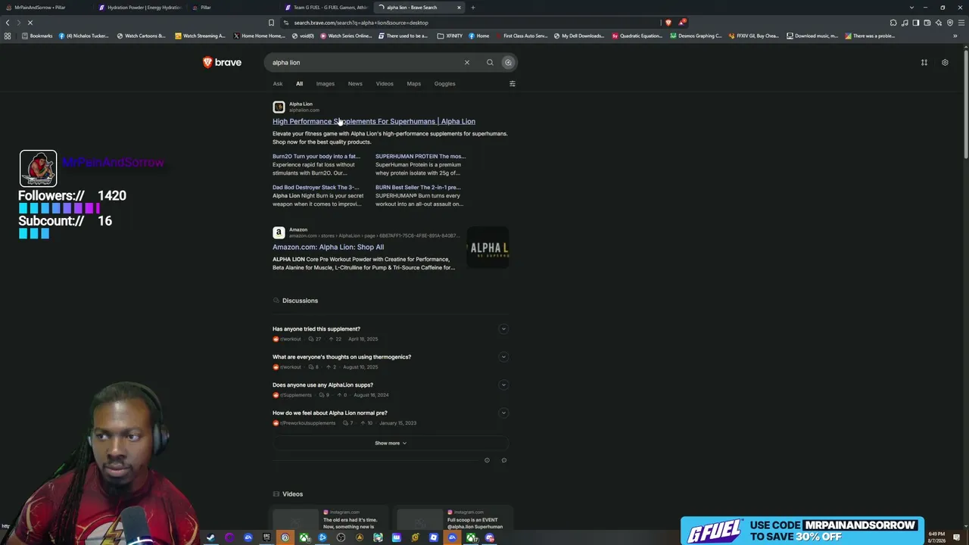Viewport: 969px width, 545px height.
Task: Switch to the Ask tab
Action: click(278, 84)
